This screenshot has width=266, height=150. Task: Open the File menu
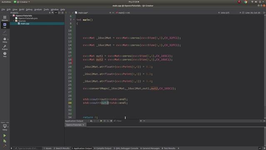(3, 10)
